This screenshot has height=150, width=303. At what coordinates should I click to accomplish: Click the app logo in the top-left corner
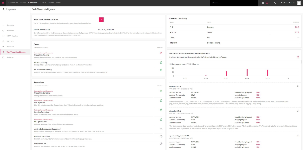pos(3,3)
